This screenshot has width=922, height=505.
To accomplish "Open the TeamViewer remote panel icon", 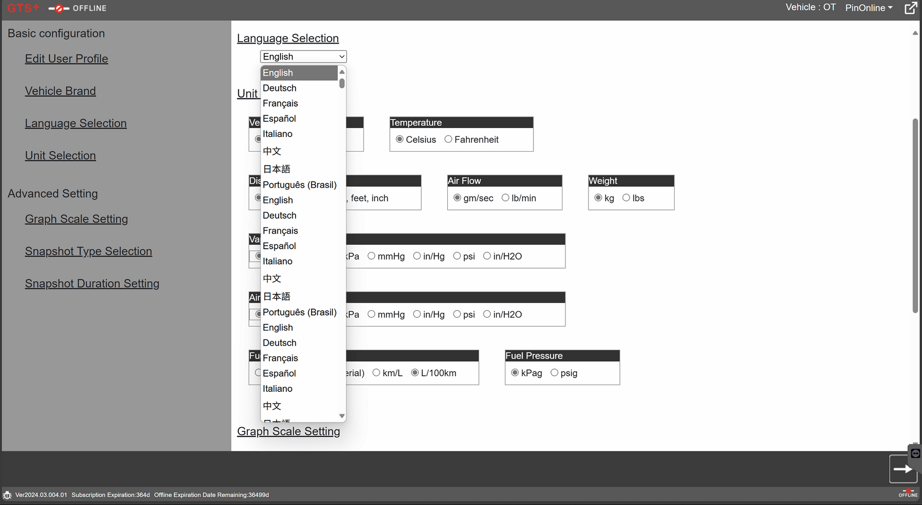I will (x=915, y=453).
